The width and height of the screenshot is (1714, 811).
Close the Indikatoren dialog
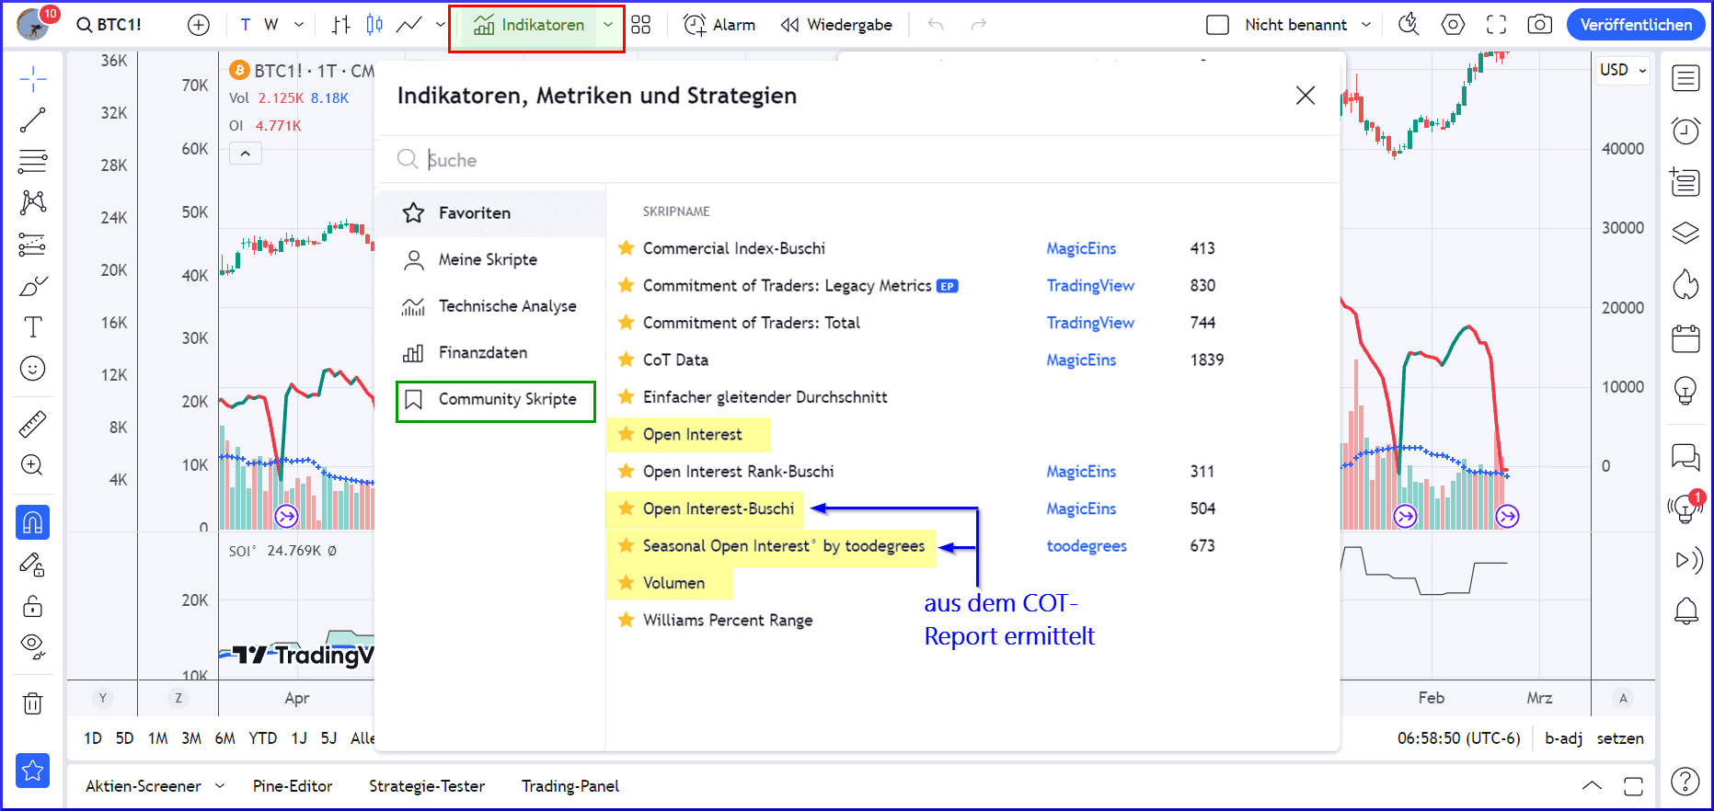(x=1305, y=96)
